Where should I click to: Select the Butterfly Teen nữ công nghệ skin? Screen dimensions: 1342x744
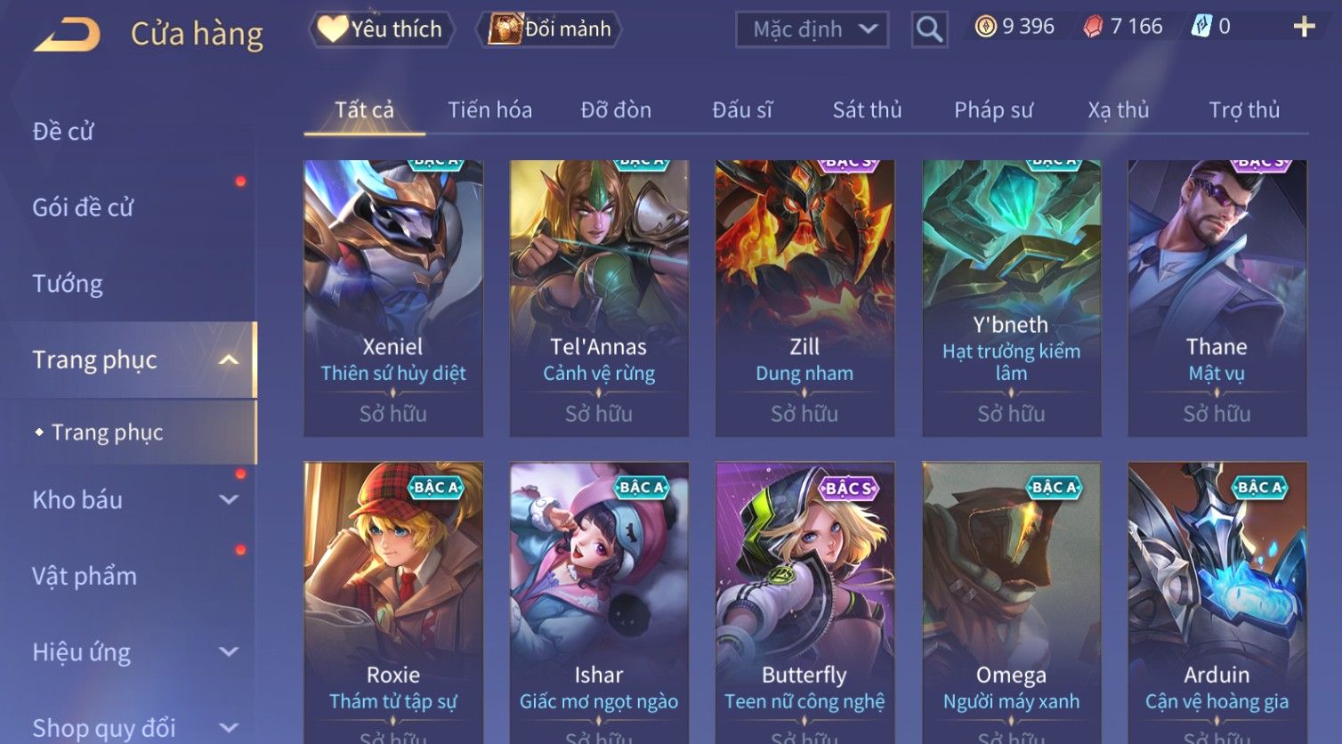pos(804,602)
